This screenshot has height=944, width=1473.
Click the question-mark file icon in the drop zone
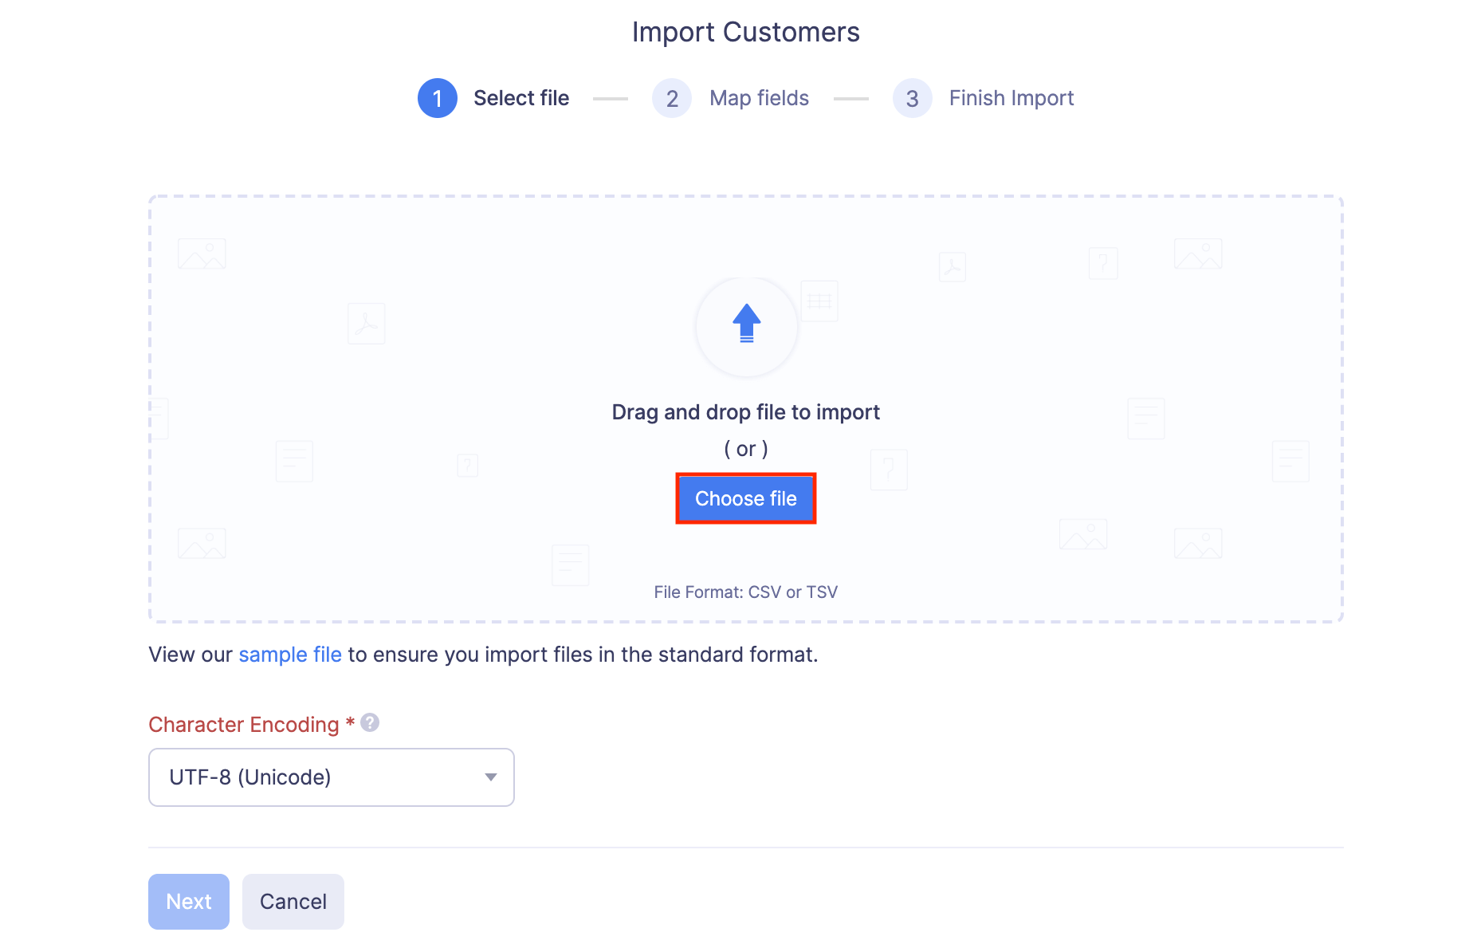tap(466, 465)
